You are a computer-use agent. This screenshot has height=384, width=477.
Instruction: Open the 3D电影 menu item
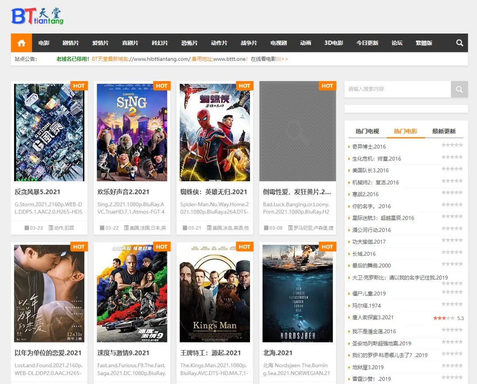pos(334,43)
